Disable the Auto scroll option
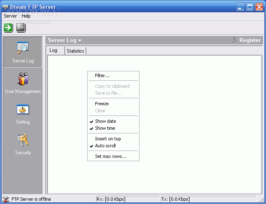The height and width of the screenshot is (204, 266). [113, 146]
